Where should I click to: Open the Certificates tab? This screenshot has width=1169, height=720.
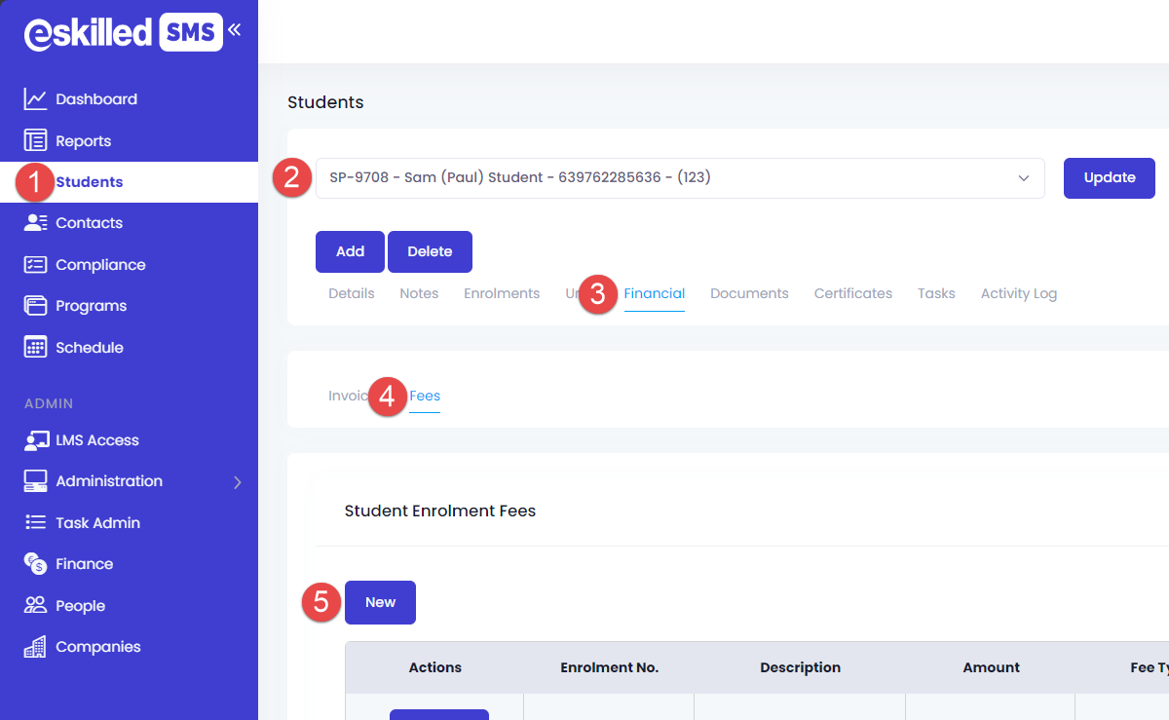(852, 293)
